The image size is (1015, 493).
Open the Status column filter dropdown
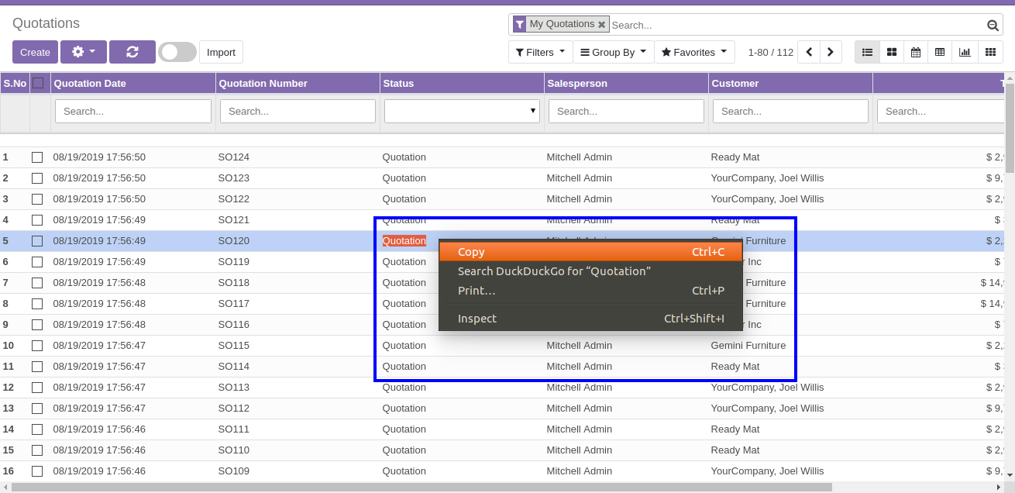(x=462, y=111)
